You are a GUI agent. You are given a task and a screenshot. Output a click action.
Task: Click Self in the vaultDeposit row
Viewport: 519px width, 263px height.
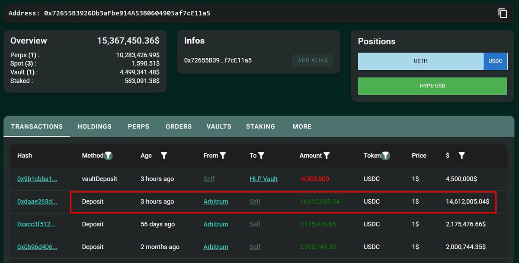tap(209, 179)
